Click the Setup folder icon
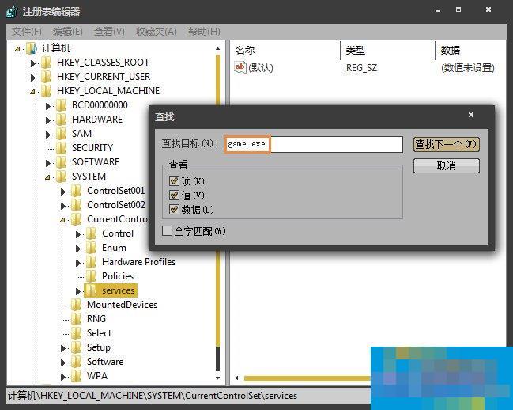Screen dimensions: 513x410 [x=76, y=347]
